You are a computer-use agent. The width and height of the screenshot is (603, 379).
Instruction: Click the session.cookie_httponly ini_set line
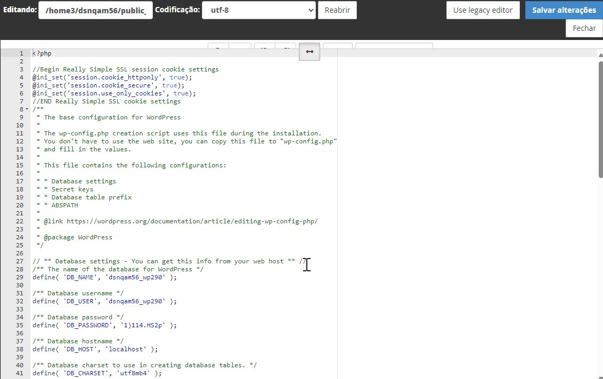[x=112, y=77]
